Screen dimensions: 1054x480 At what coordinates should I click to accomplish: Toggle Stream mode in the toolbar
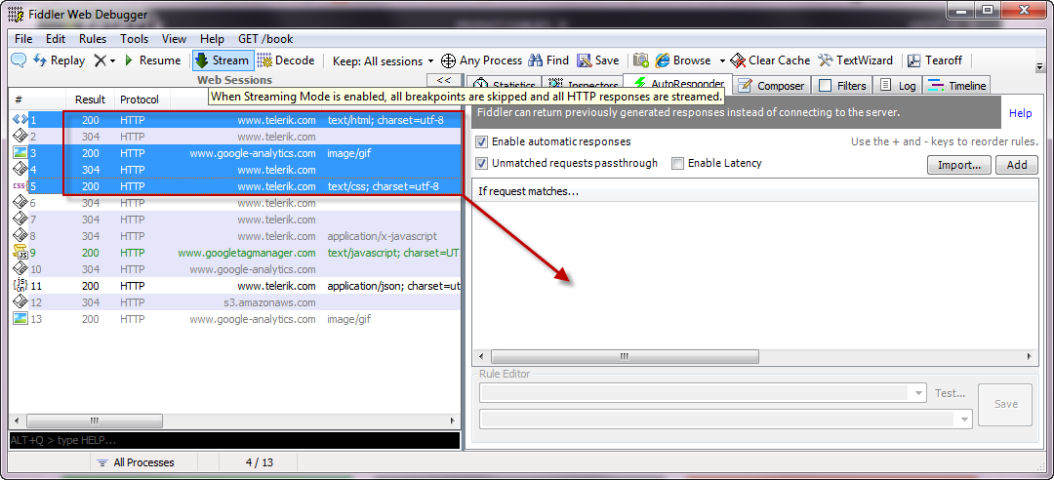223,60
